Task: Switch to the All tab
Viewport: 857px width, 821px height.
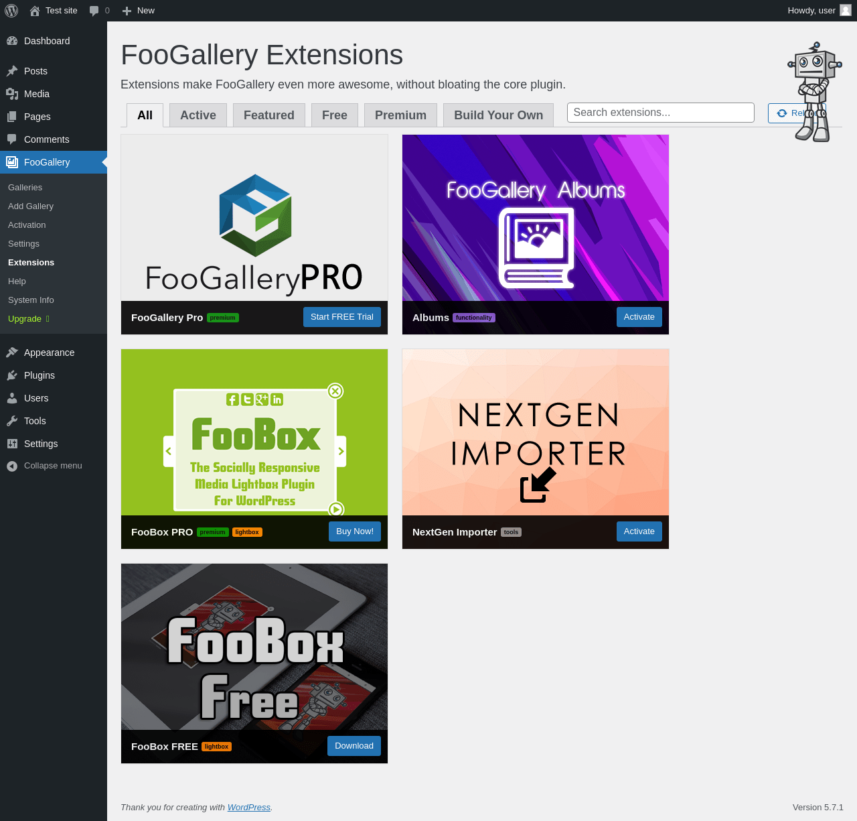Action: coord(145,115)
